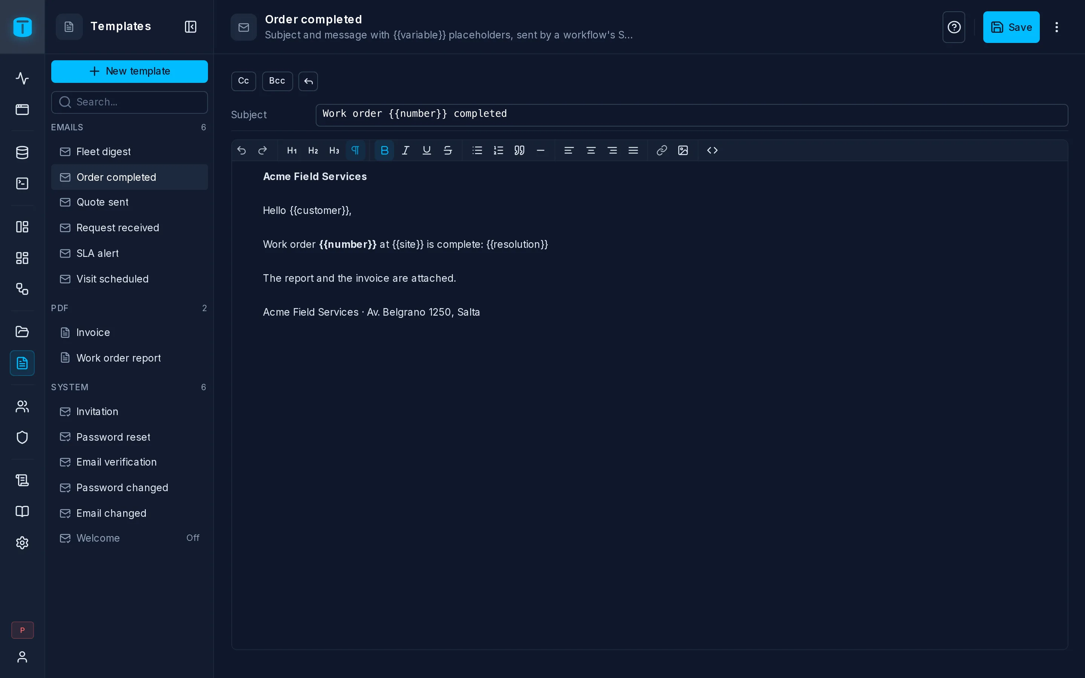Open the users nav icon
Screen dimensions: 1085x678
[22, 406]
